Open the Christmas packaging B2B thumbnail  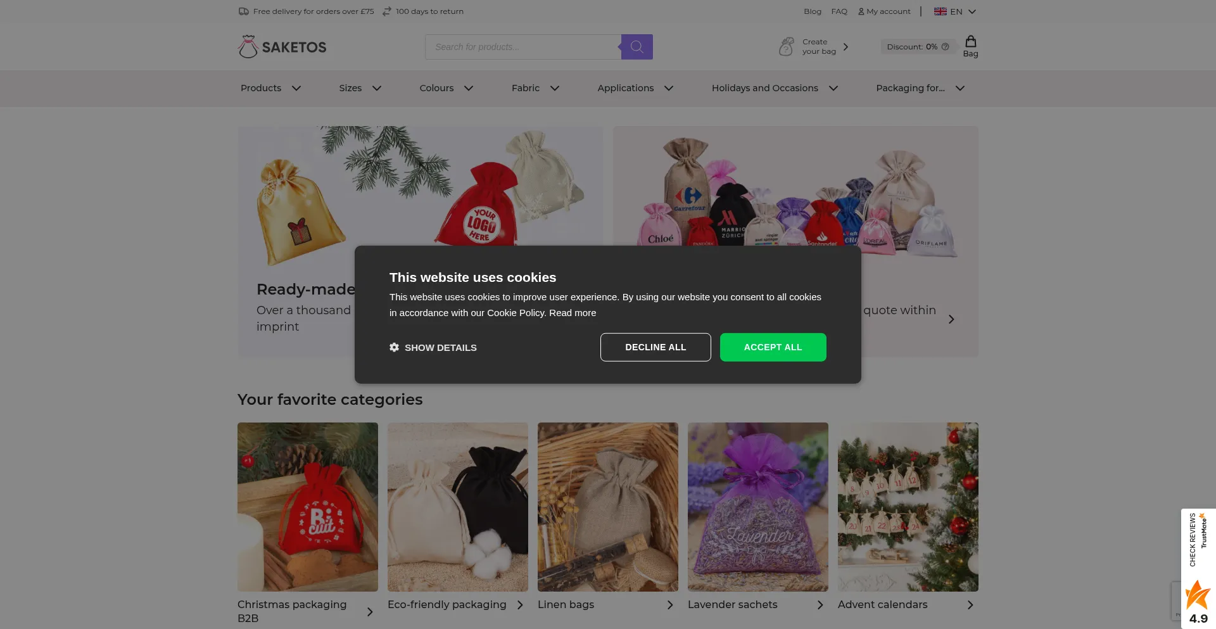[308, 507]
